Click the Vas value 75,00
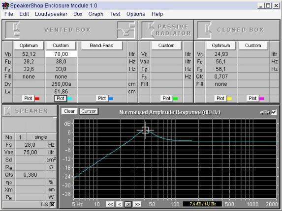The height and width of the screenshot is (211, 282). (30, 153)
